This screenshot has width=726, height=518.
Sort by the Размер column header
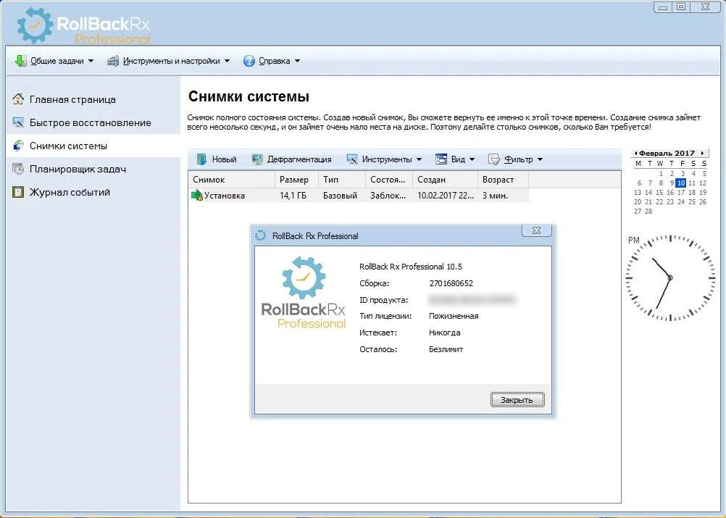pos(296,179)
